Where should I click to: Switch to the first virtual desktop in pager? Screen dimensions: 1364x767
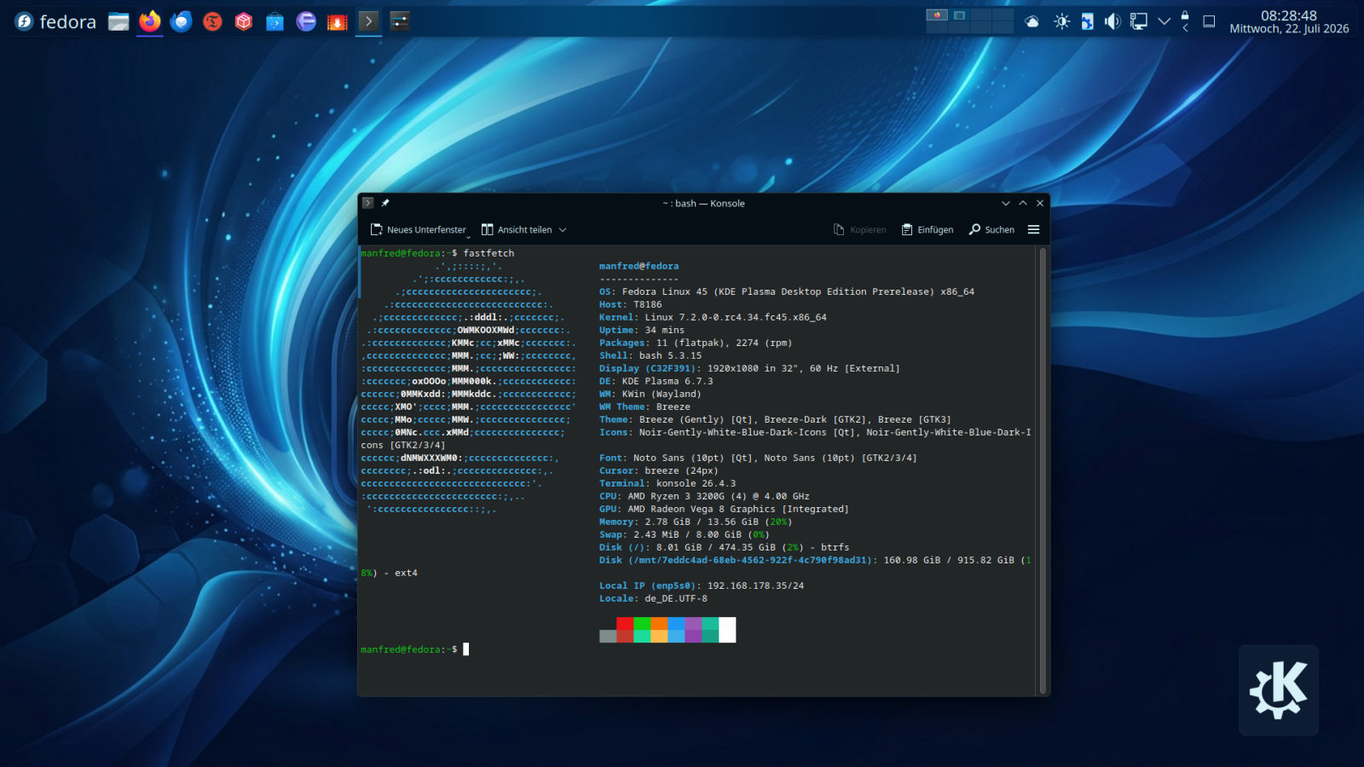937,15
